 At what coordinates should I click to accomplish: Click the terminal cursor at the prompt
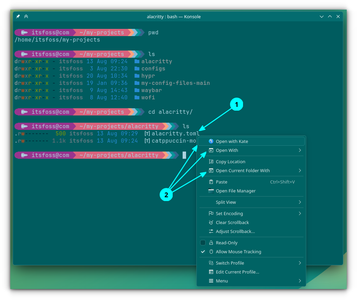[184, 155]
